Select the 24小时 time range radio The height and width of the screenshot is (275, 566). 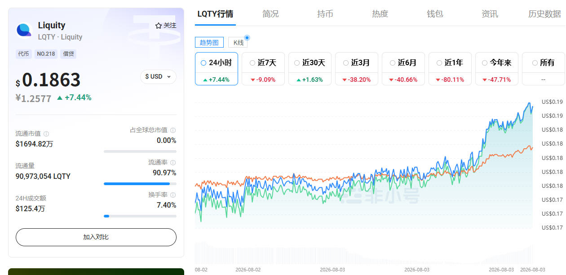pyautogui.click(x=203, y=63)
